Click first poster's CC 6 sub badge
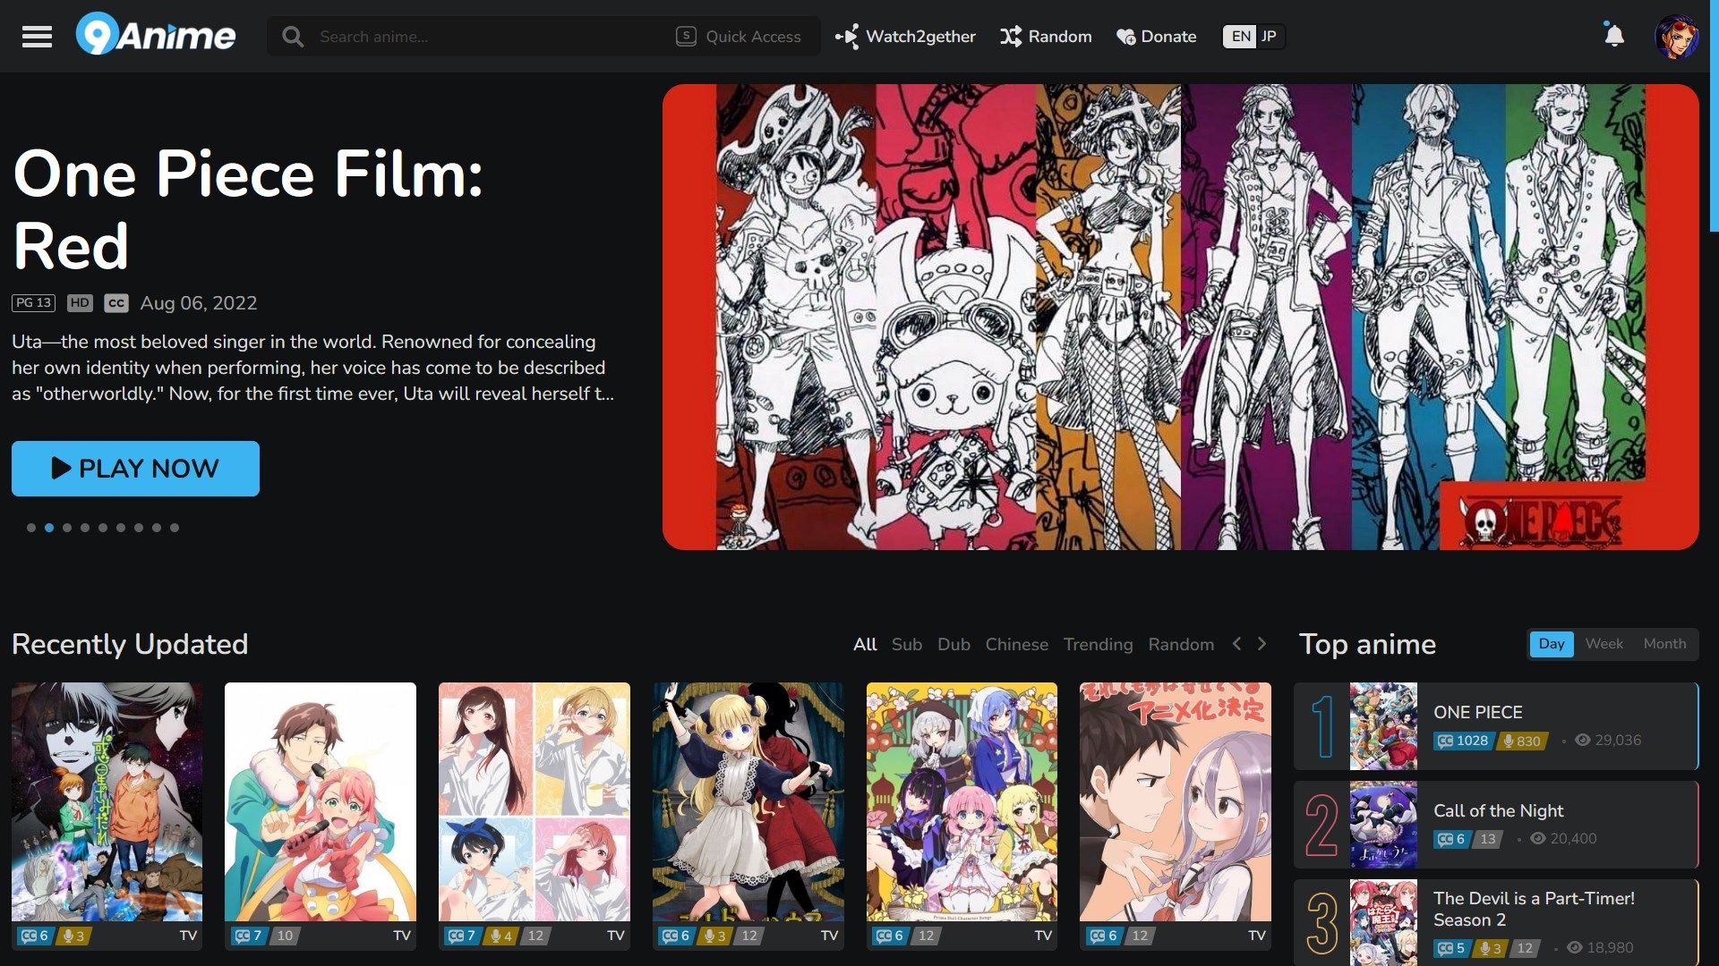The image size is (1719, 966). coord(35,936)
